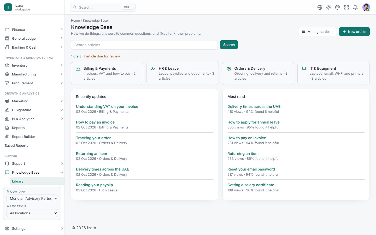Click the Reports document icon
This screenshot has height=235, width=376.
7,128
